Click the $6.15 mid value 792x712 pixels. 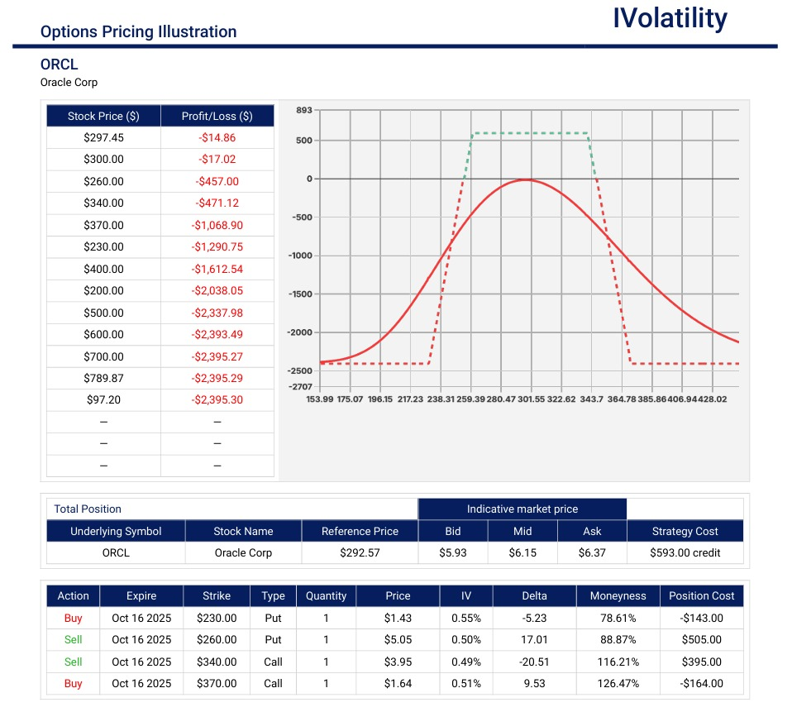click(x=522, y=553)
